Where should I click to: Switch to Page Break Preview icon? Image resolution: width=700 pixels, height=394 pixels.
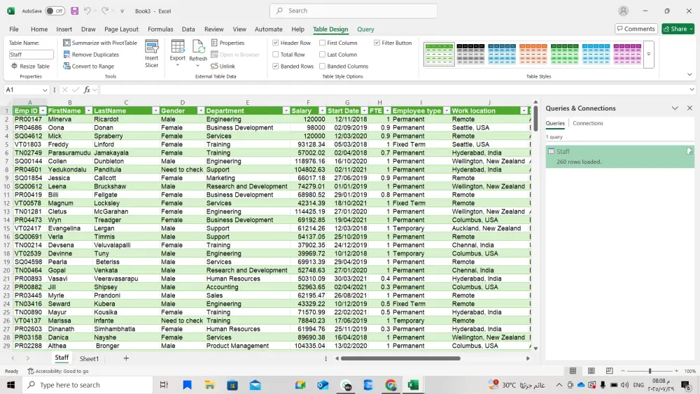point(610,371)
